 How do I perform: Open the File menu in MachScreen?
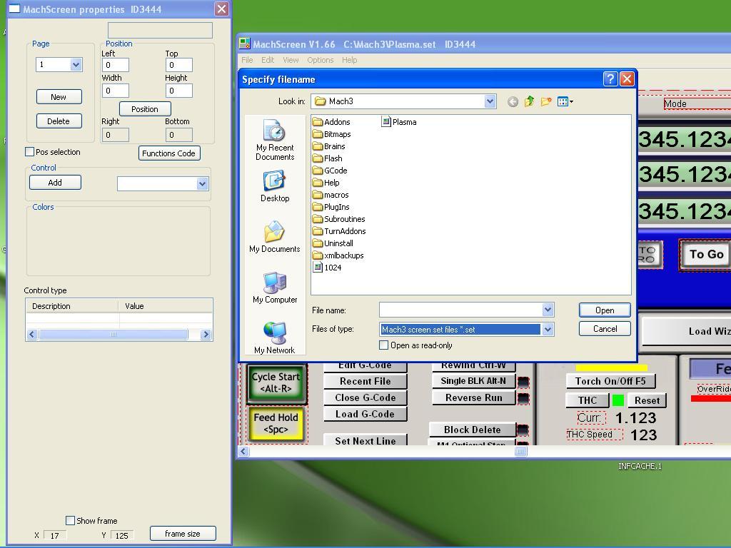pos(247,60)
